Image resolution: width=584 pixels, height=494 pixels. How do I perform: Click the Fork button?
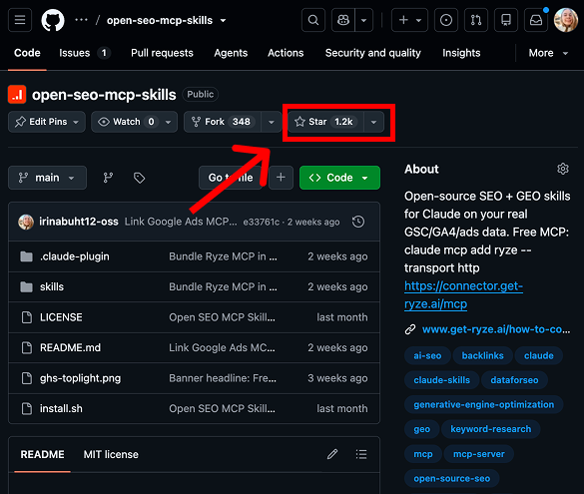tap(223, 122)
